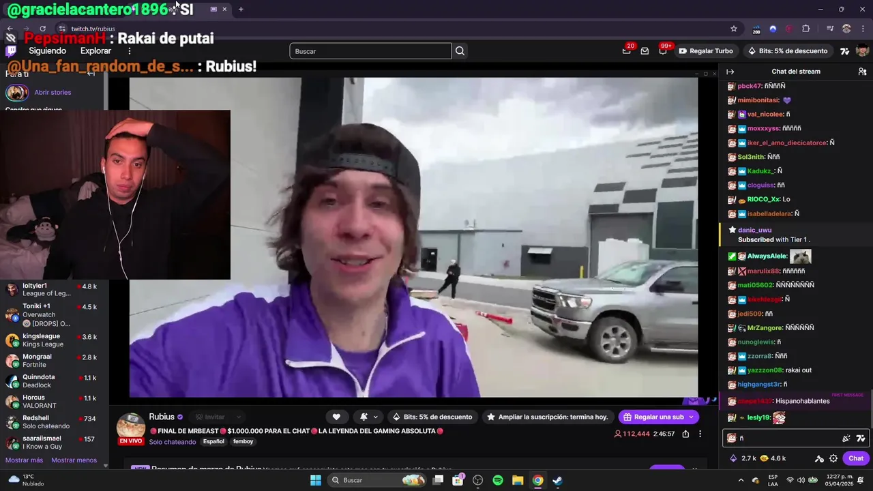
Task: Open 7TV emote menu in chat input
Action: click(x=861, y=438)
